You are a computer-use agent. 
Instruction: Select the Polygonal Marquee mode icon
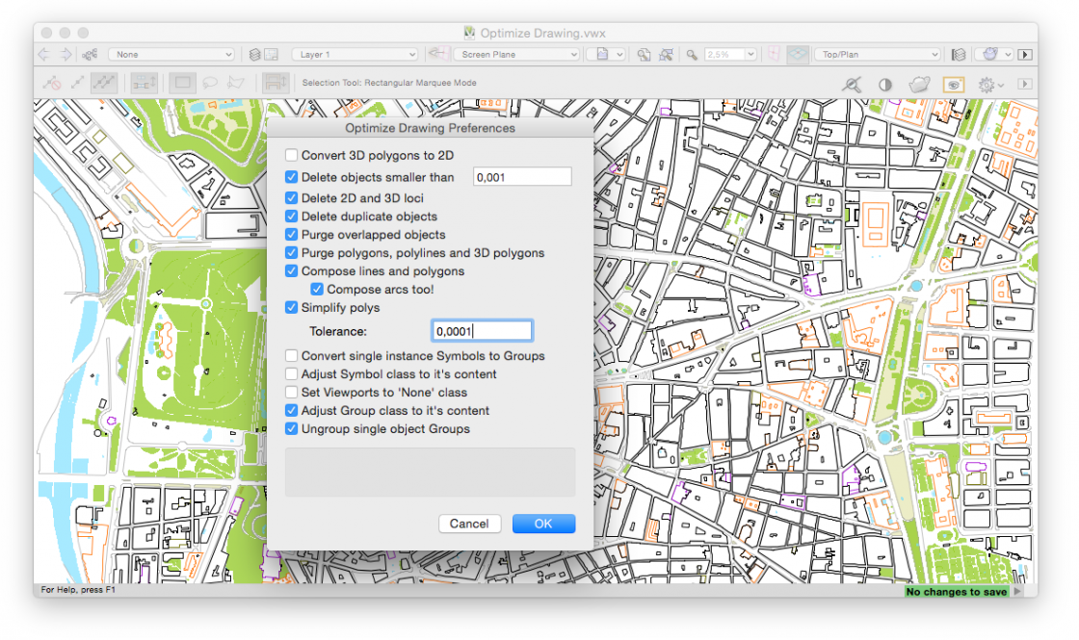point(235,84)
